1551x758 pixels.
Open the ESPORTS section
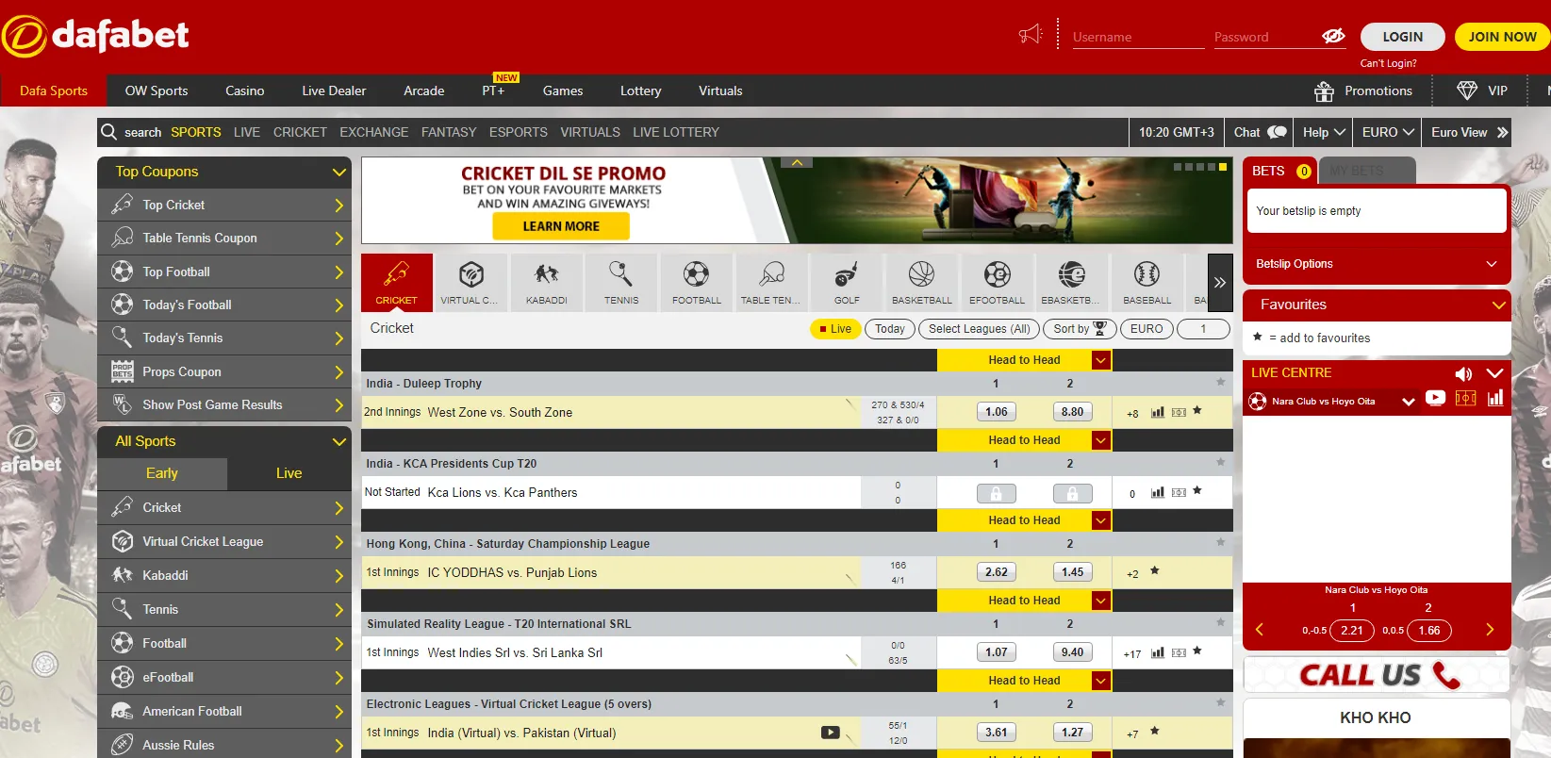pos(519,132)
